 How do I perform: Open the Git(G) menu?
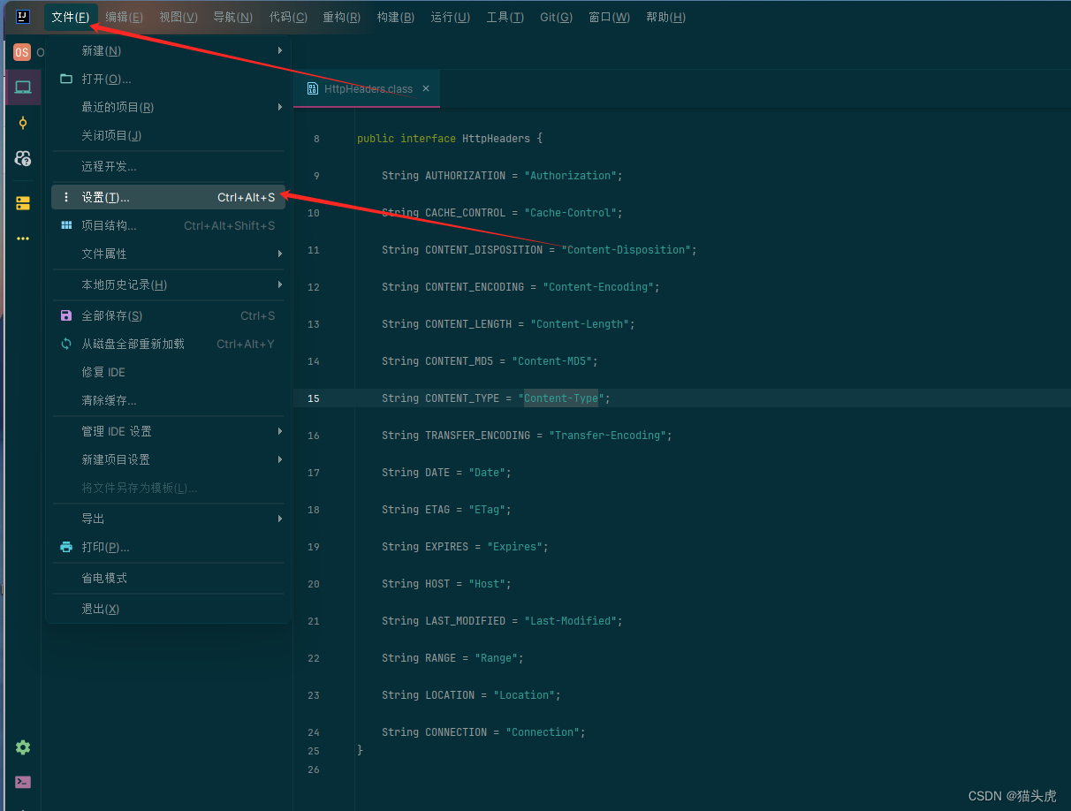click(x=556, y=17)
